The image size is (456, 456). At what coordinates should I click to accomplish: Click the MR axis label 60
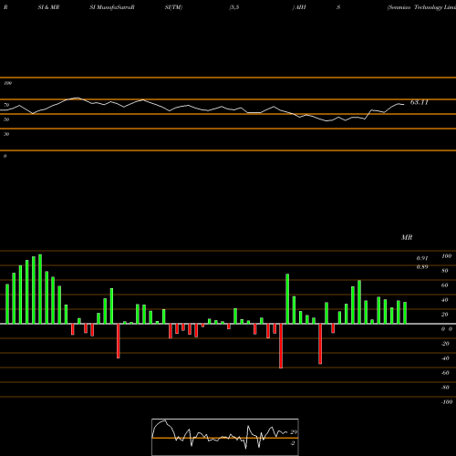pos(445,285)
